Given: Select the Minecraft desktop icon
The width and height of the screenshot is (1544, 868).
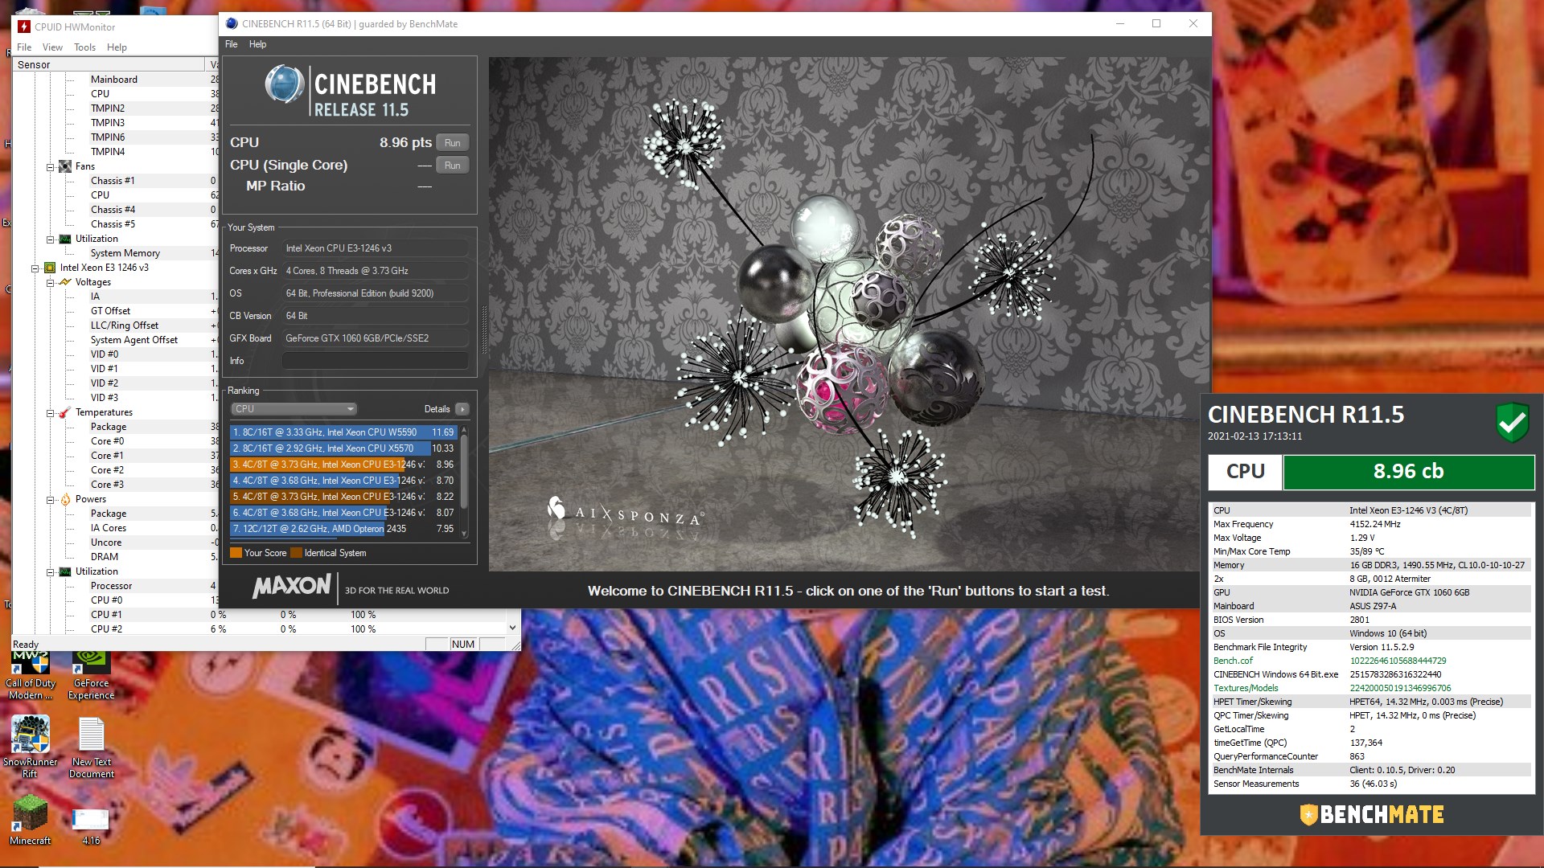Looking at the screenshot, I should point(31,820).
